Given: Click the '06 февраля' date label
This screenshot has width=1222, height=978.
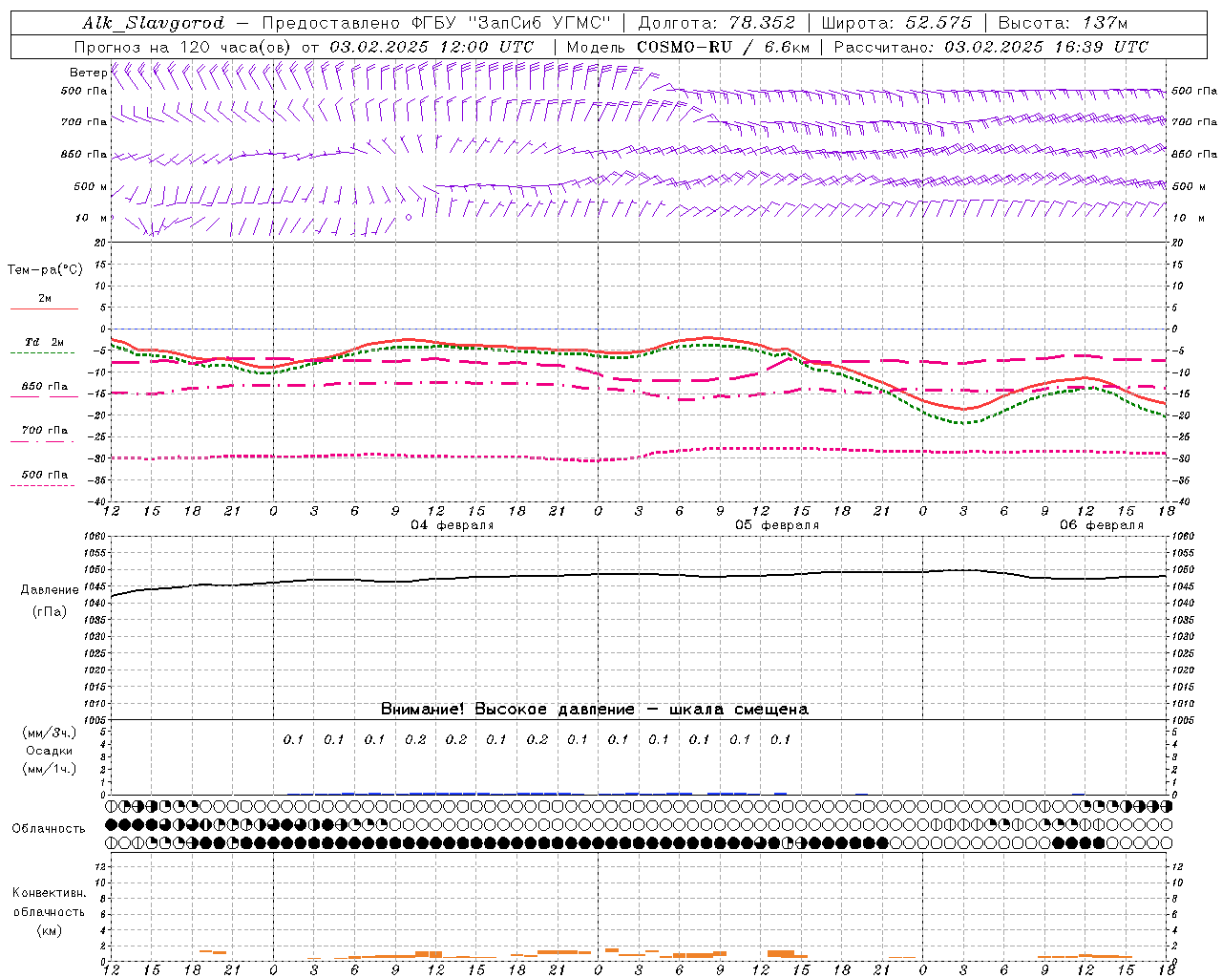Looking at the screenshot, I should (x=1102, y=525).
